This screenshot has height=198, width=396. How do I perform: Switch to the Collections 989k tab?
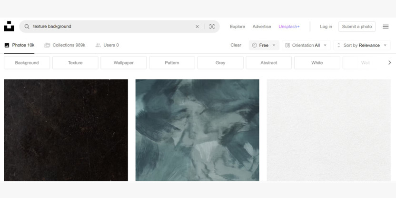click(65, 45)
